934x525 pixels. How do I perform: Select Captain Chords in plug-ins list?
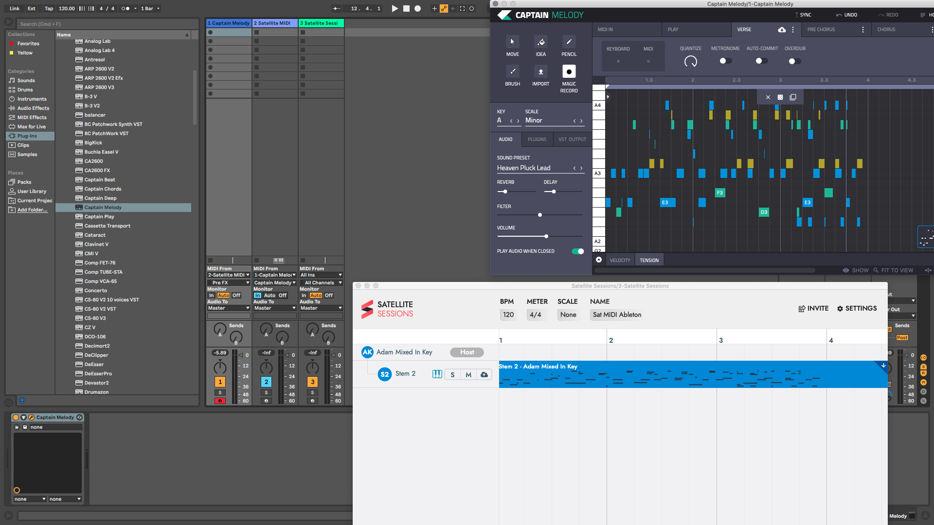click(x=103, y=189)
